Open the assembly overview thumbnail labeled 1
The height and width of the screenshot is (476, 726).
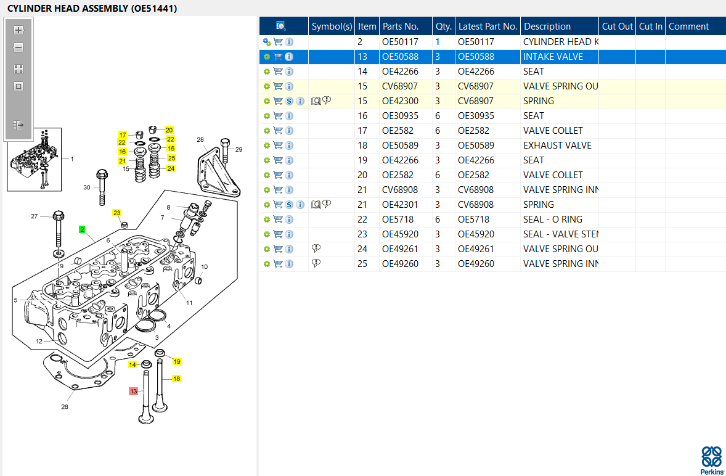coord(35,160)
